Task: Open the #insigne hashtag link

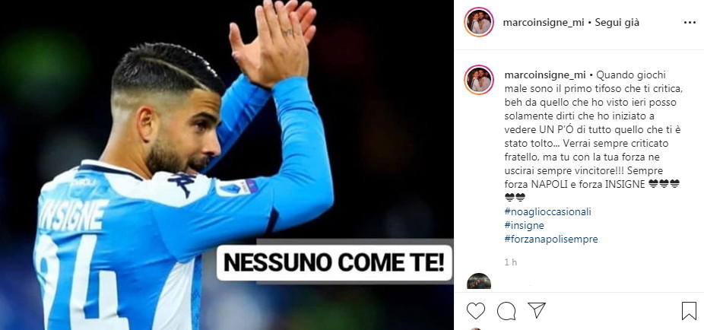Action: click(524, 225)
